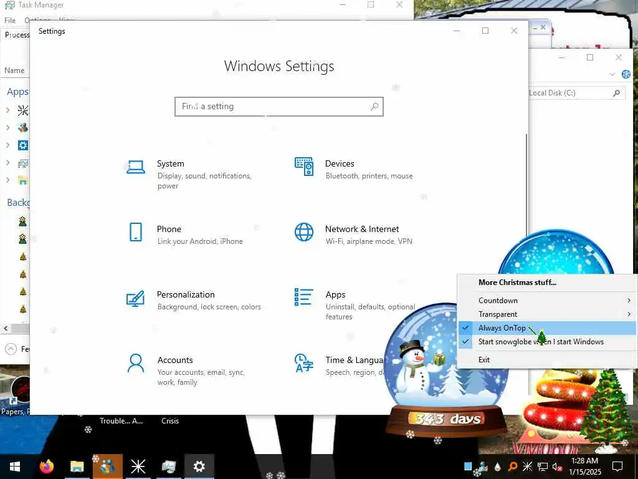
Task: Toggle Always OnTop option
Action: 546,328
